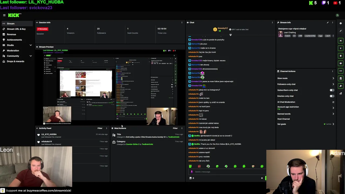The image size is (345, 194).
Task: Toggle the wrench panel icon in right rail
Action: pyautogui.click(x=341, y=86)
